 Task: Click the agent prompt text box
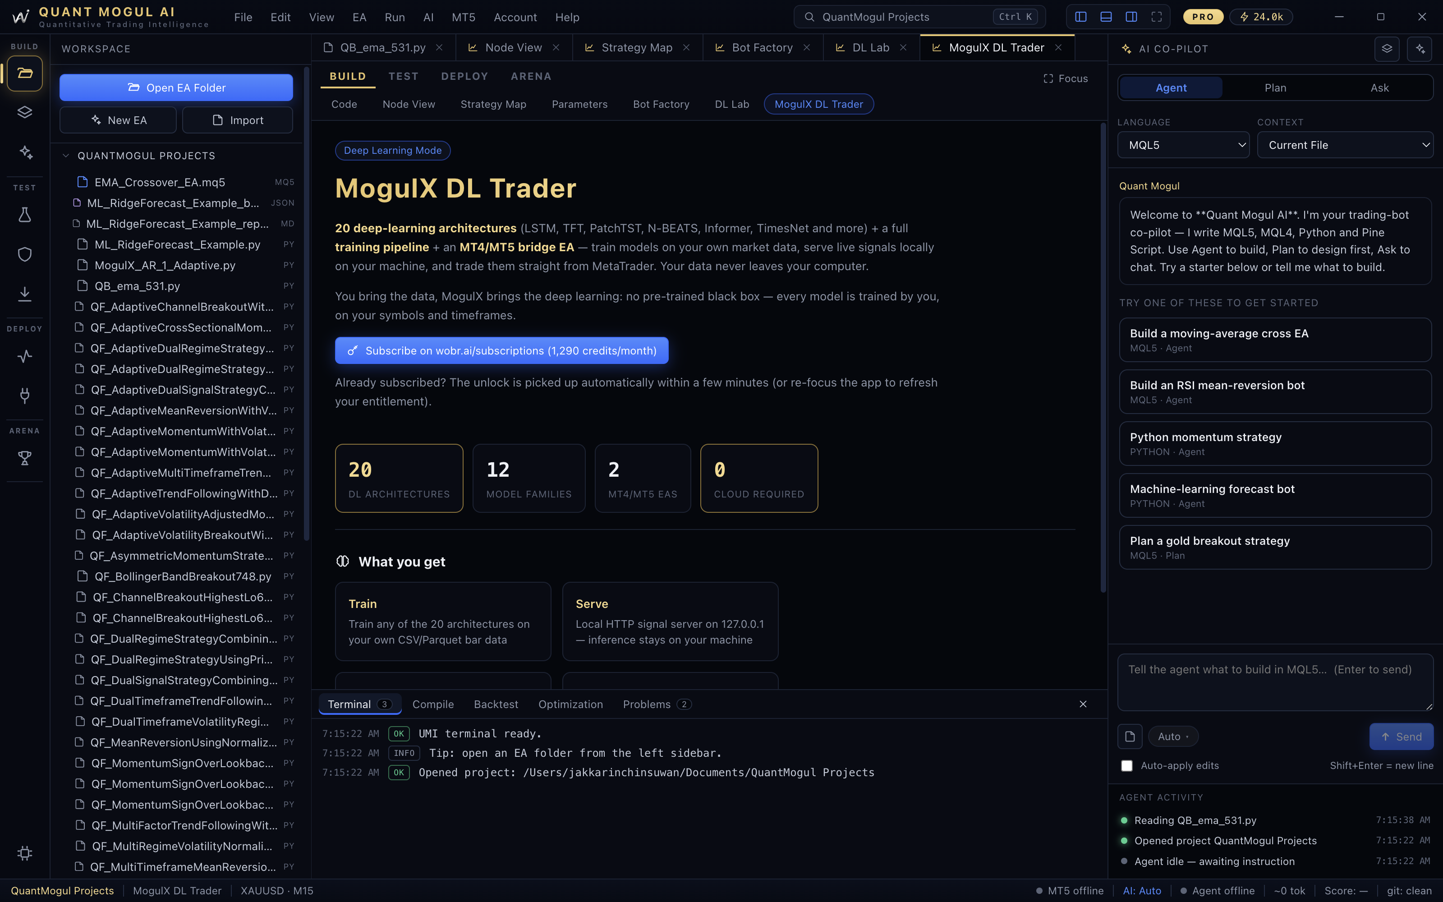click(1275, 682)
